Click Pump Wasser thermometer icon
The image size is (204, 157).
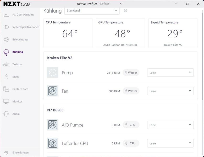click(126, 72)
